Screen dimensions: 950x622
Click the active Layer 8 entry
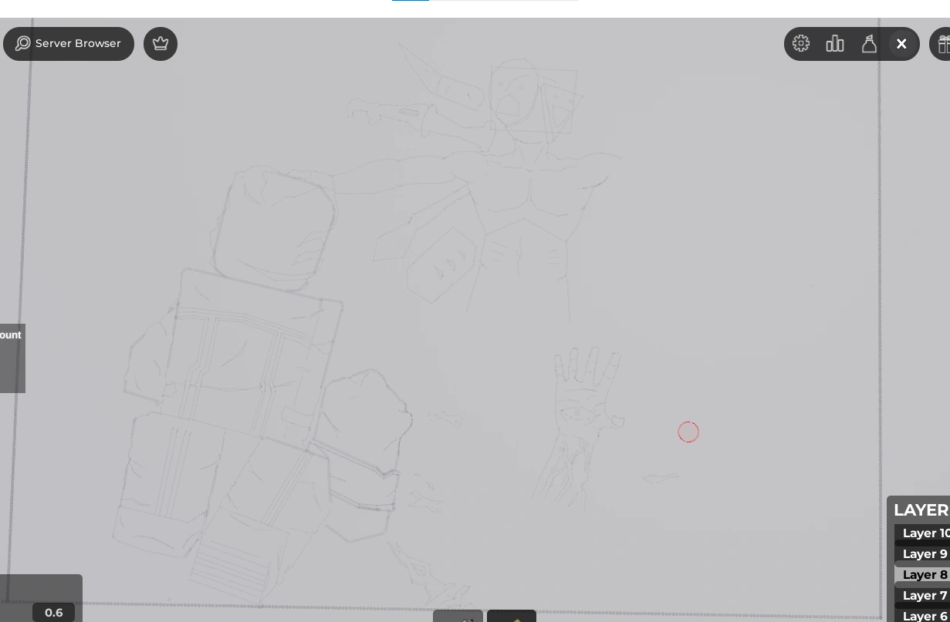(924, 575)
